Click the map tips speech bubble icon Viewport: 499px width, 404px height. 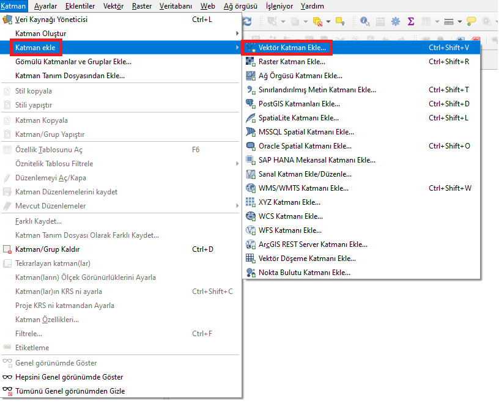471,21
